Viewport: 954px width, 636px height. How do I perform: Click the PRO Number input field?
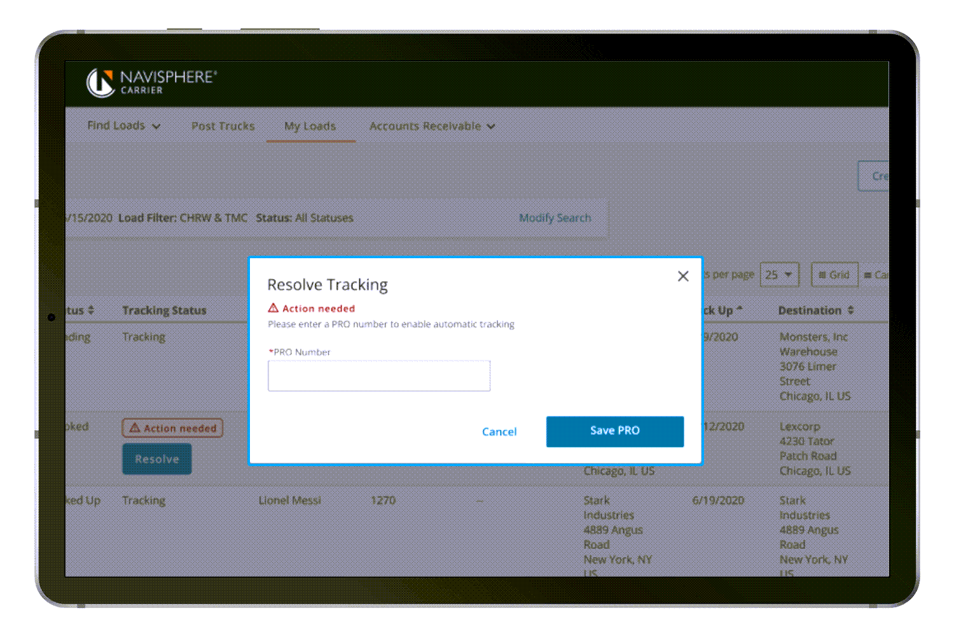point(379,376)
